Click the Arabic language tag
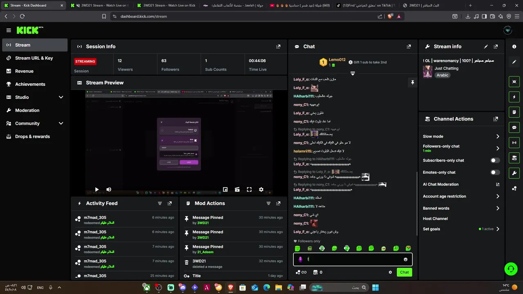523x294 pixels. tap(442, 75)
